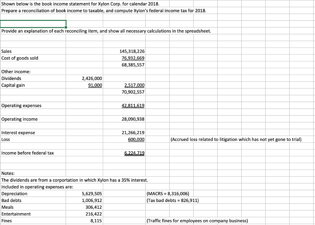Click the MACRS = 8,316,006 note cell
The image size is (315, 225).
tap(168, 193)
